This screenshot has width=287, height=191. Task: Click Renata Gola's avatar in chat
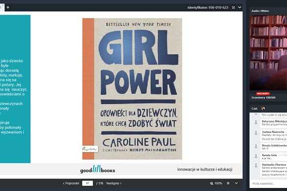[x=256, y=156]
